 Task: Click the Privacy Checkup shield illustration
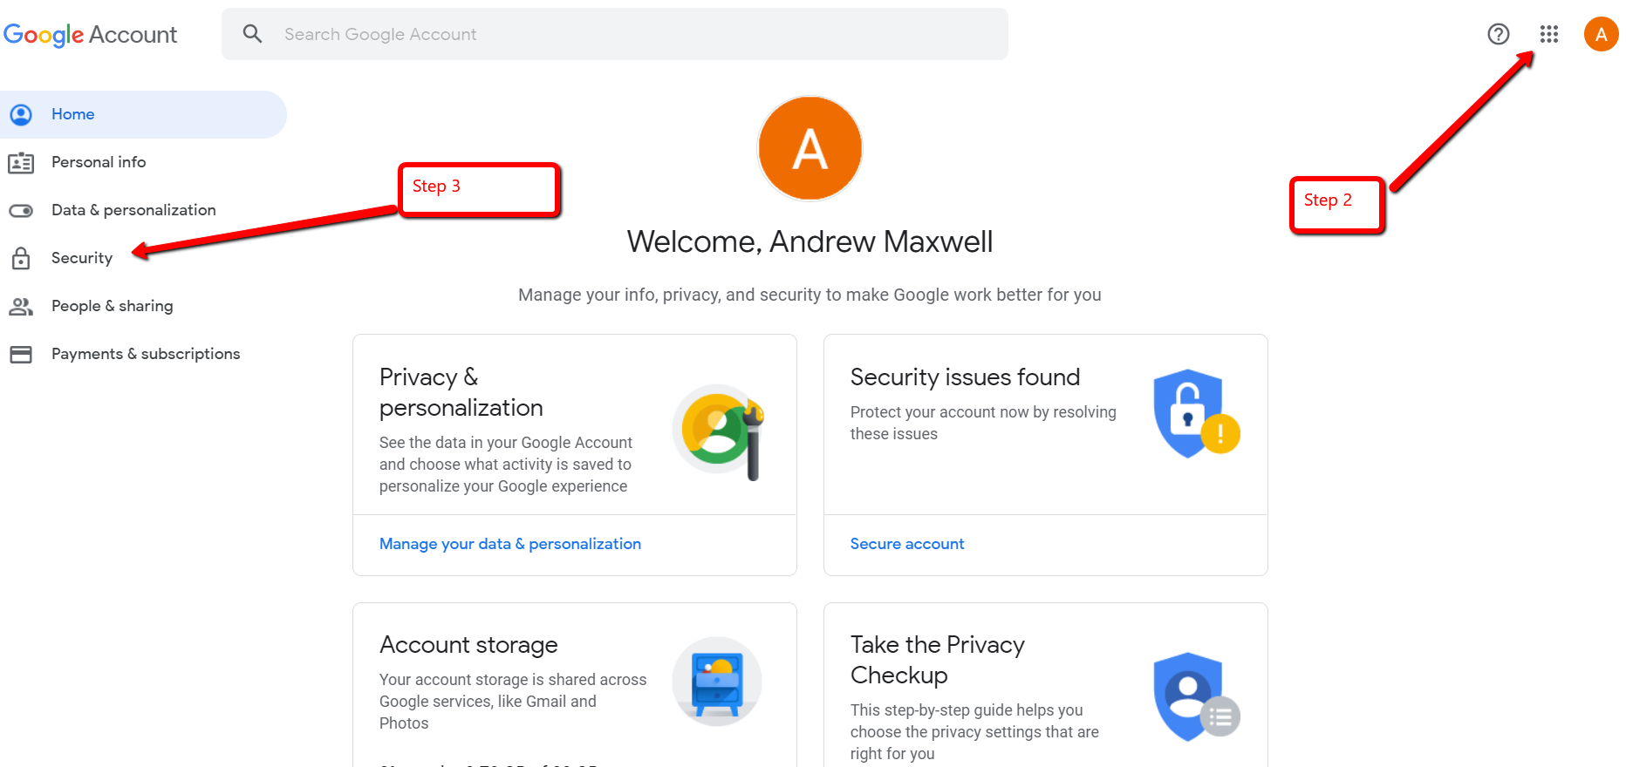click(1196, 696)
